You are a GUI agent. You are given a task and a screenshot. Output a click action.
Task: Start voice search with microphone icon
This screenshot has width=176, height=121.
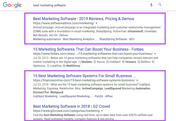coord(151,5)
